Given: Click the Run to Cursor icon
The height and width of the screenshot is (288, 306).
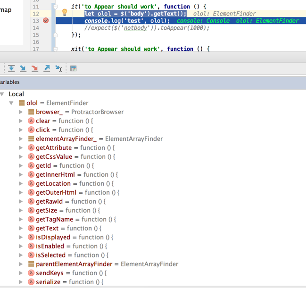Looking at the screenshot, I should point(58,68).
